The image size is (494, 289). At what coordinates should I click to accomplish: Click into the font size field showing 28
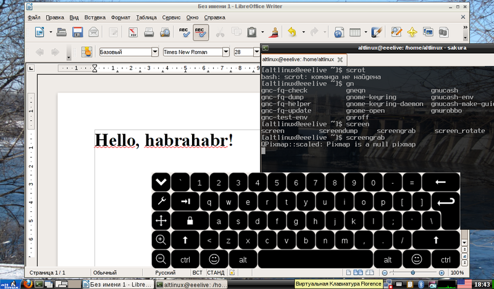tap(243, 52)
